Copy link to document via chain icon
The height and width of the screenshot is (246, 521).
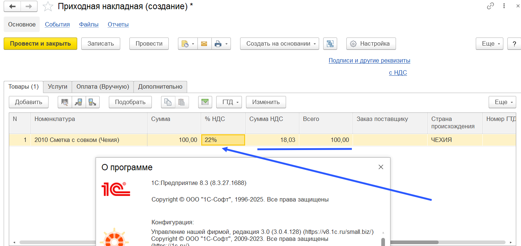pyautogui.click(x=490, y=6)
